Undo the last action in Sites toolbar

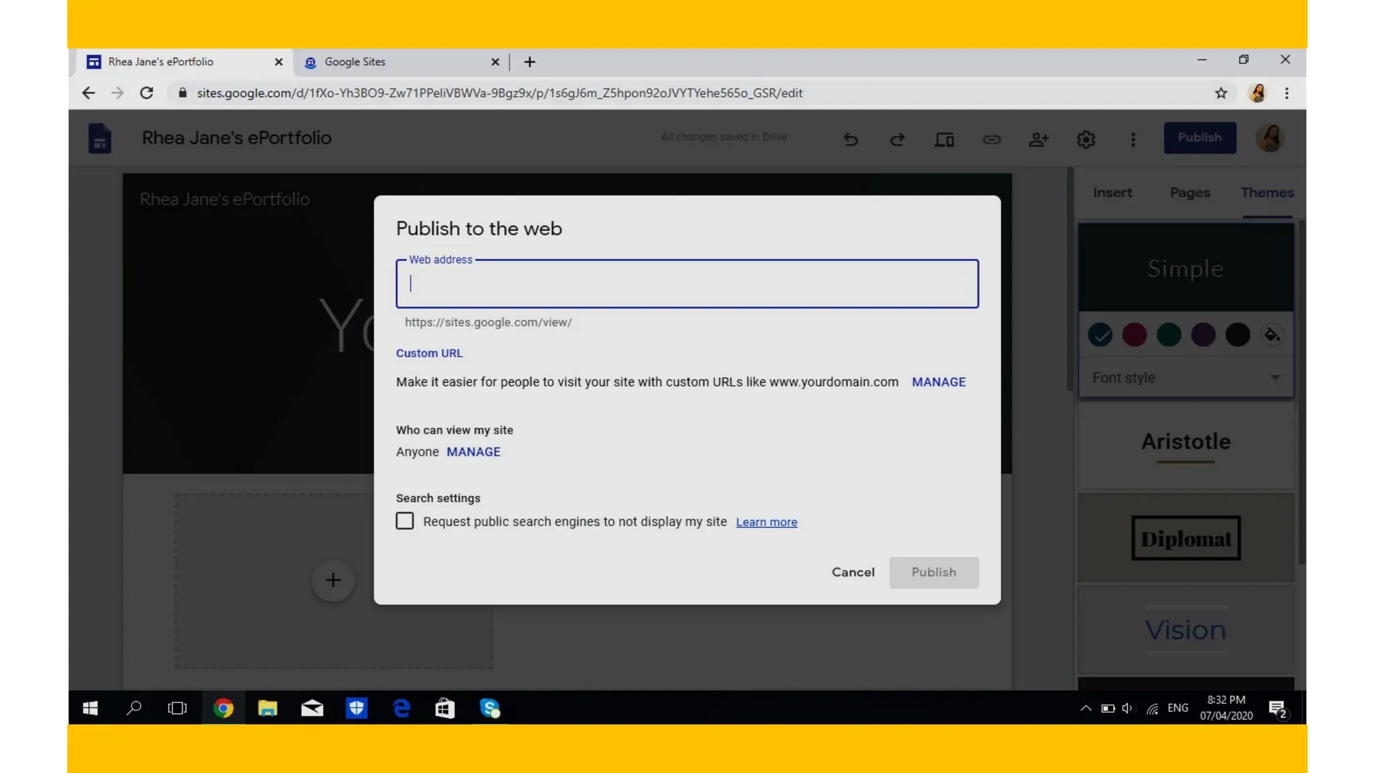click(x=851, y=139)
